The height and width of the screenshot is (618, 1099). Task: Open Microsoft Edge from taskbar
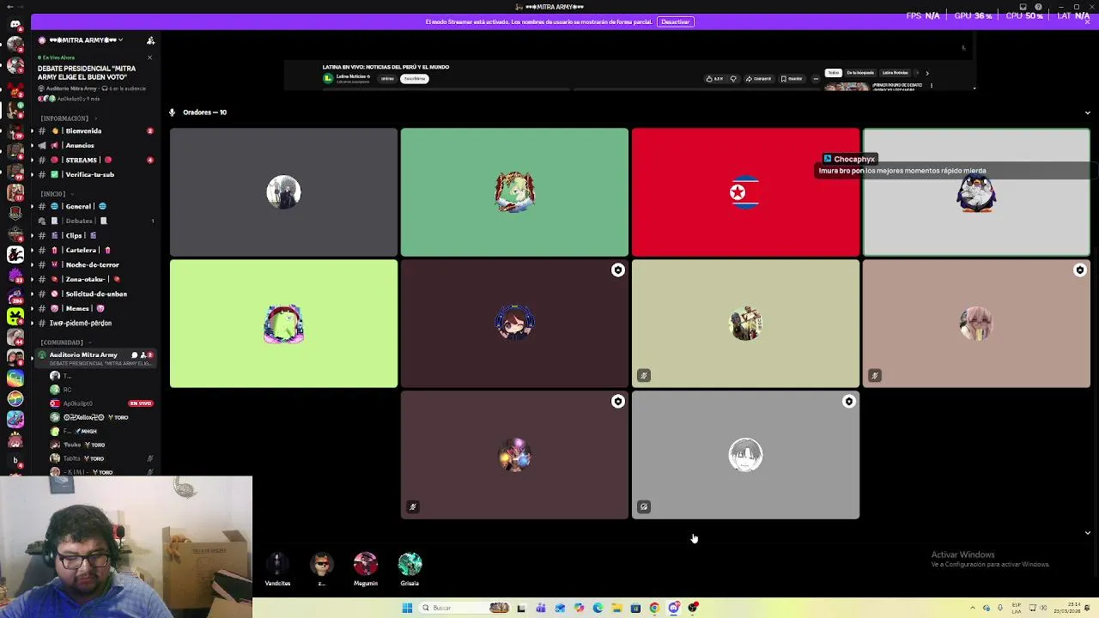pos(598,608)
